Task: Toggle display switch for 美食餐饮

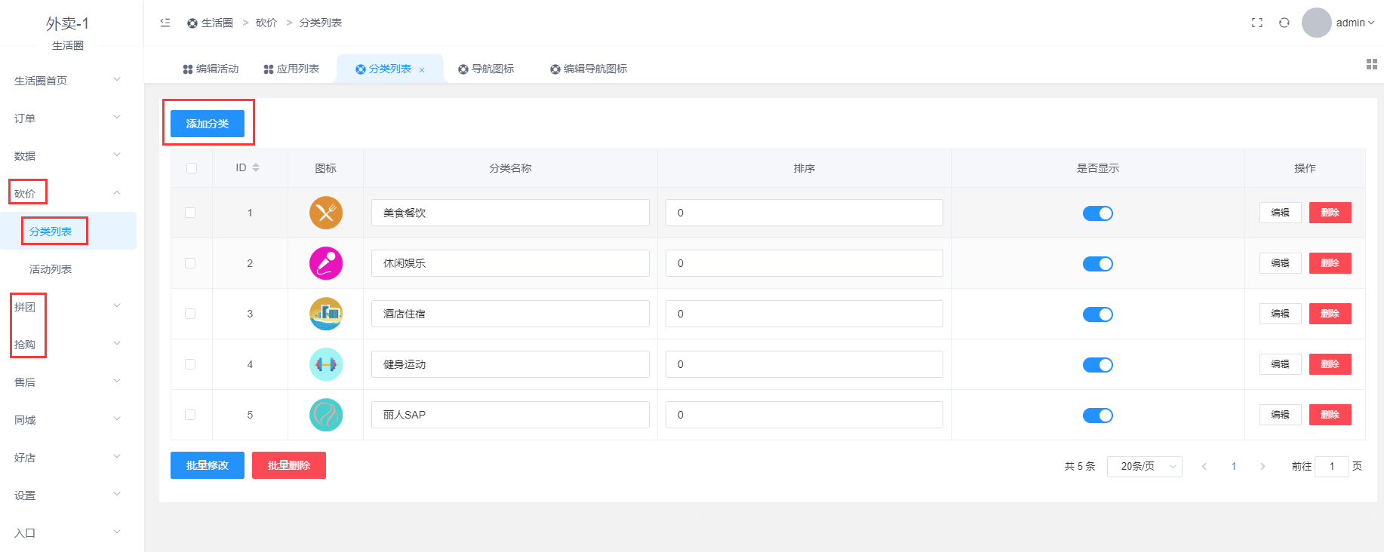Action: pyautogui.click(x=1098, y=213)
